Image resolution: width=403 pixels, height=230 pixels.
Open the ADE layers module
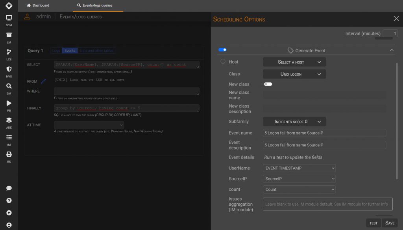pos(9,123)
